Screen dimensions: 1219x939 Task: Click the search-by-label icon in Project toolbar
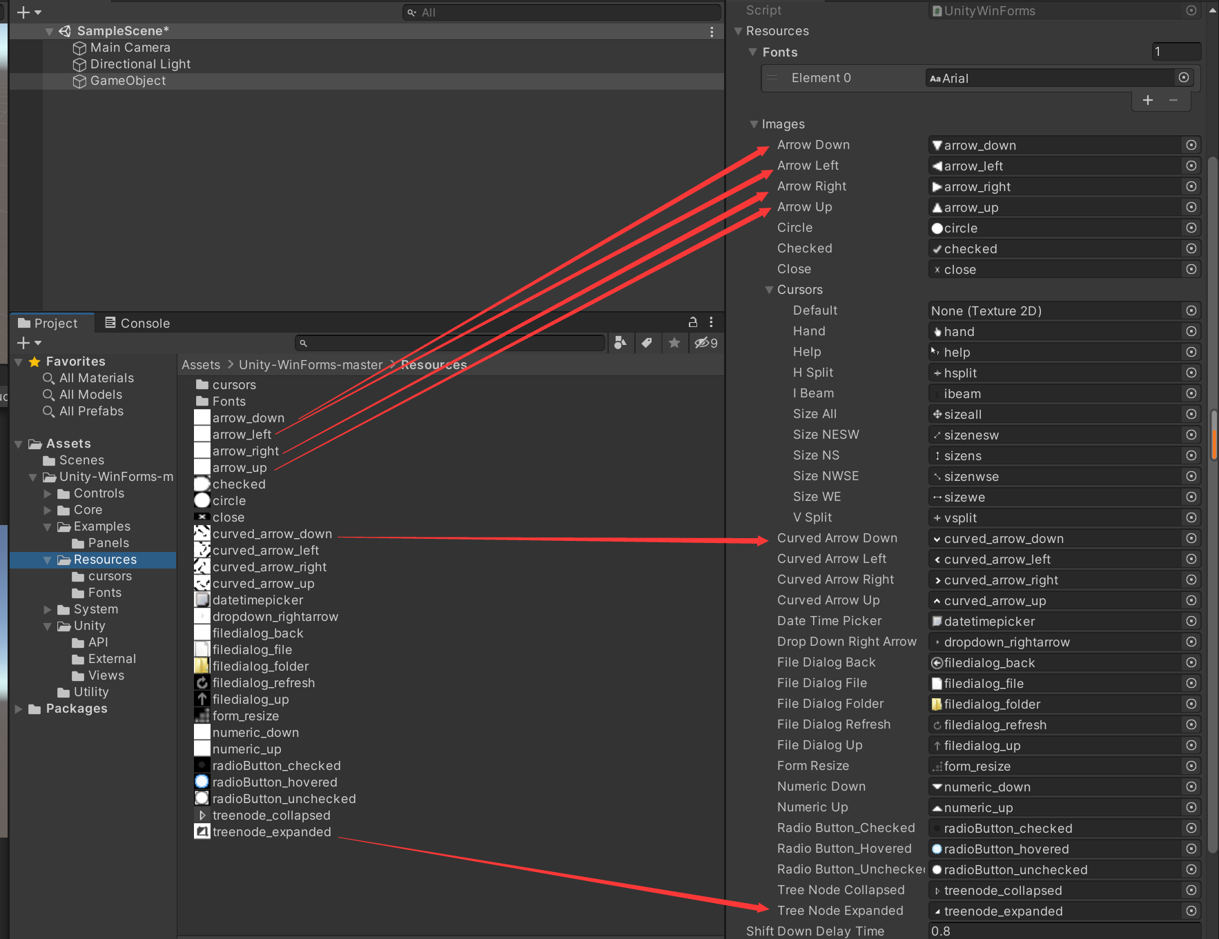click(x=647, y=343)
